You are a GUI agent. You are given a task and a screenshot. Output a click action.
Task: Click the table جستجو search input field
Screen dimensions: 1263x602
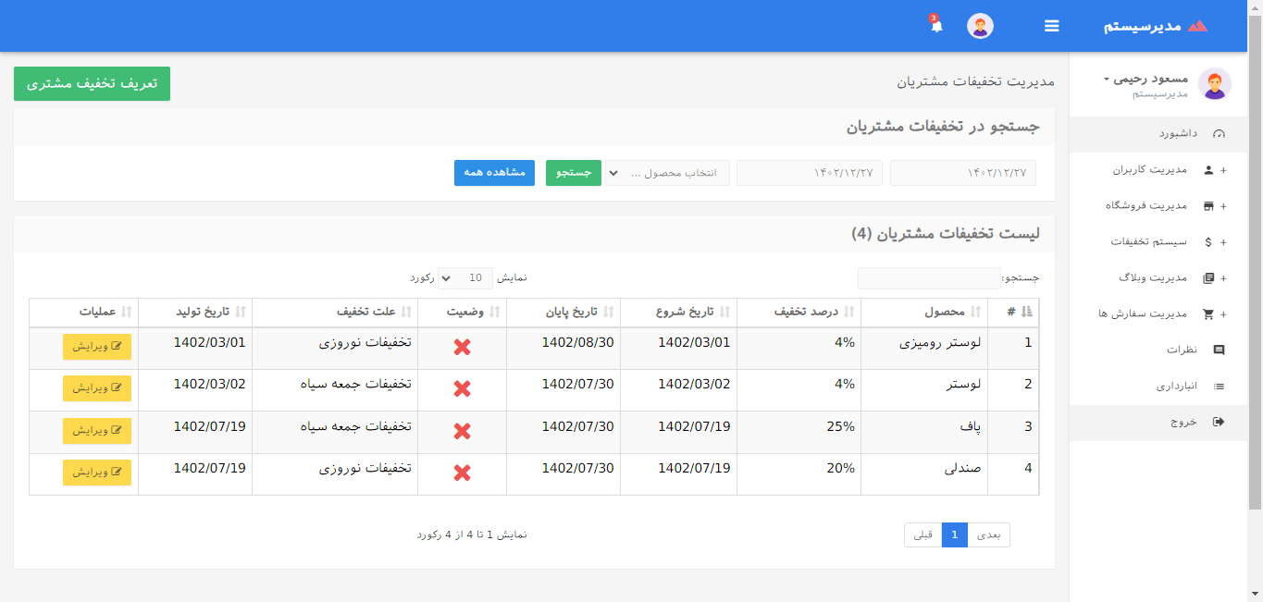pos(928,277)
